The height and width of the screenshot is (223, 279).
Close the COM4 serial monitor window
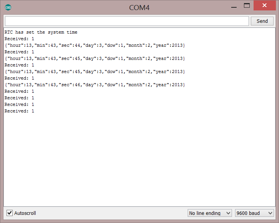coord(265,6)
